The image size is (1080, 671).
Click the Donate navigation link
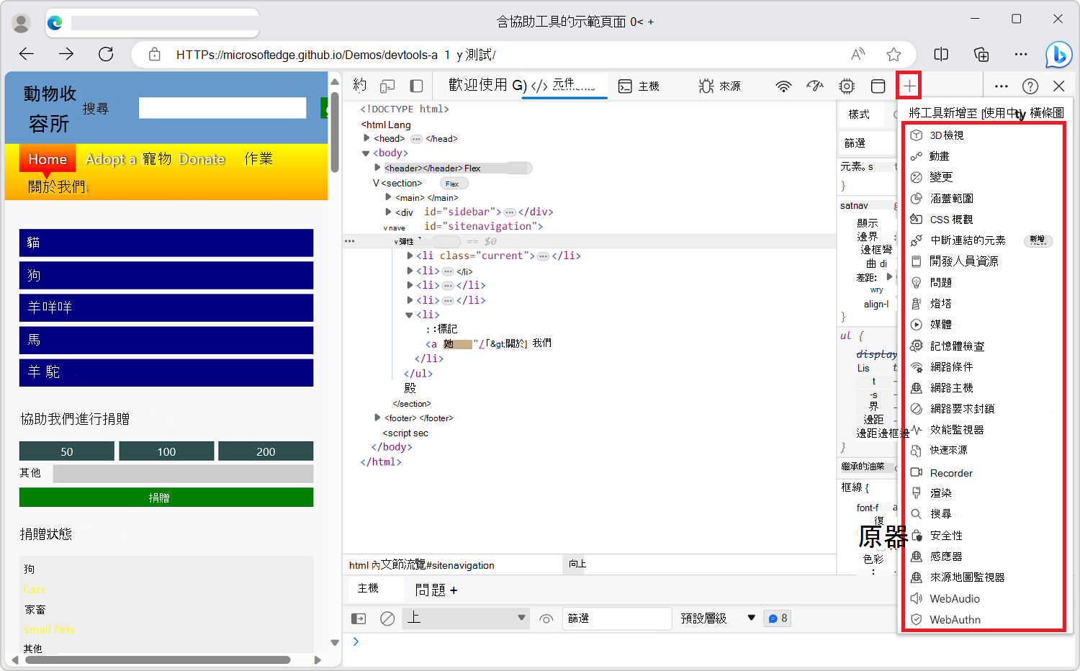pos(202,159)
